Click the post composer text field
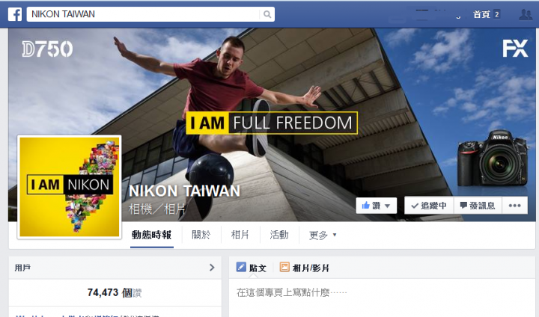539x317 pixels. 382,292
